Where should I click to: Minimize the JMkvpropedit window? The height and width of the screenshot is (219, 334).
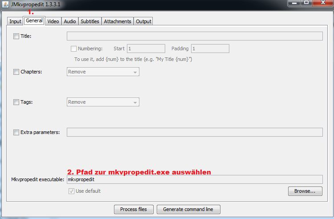pyautogui.click(x=294, y=3)
